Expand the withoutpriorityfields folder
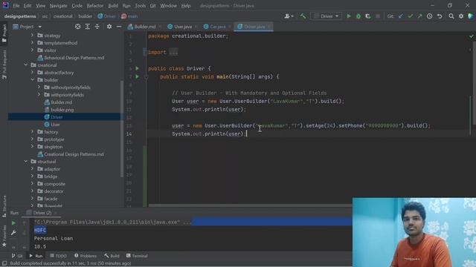 point(39,88)
